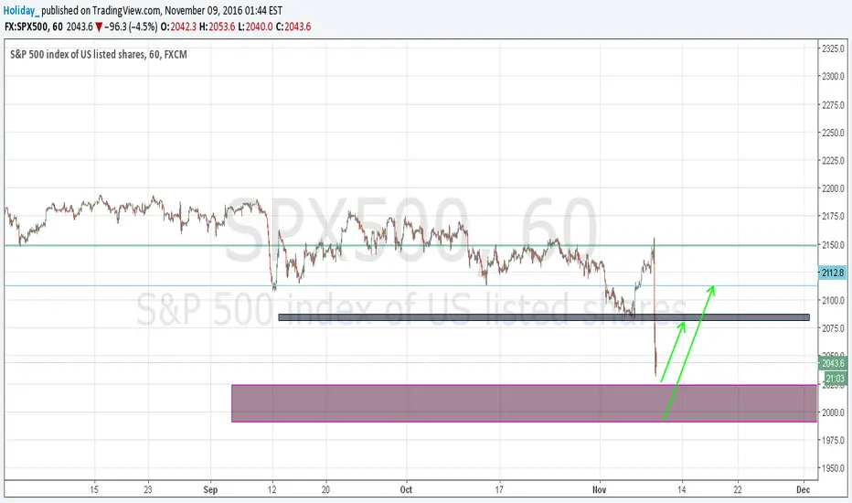
Task: Click the low price L:2040.0
Action: pos(255,27)
